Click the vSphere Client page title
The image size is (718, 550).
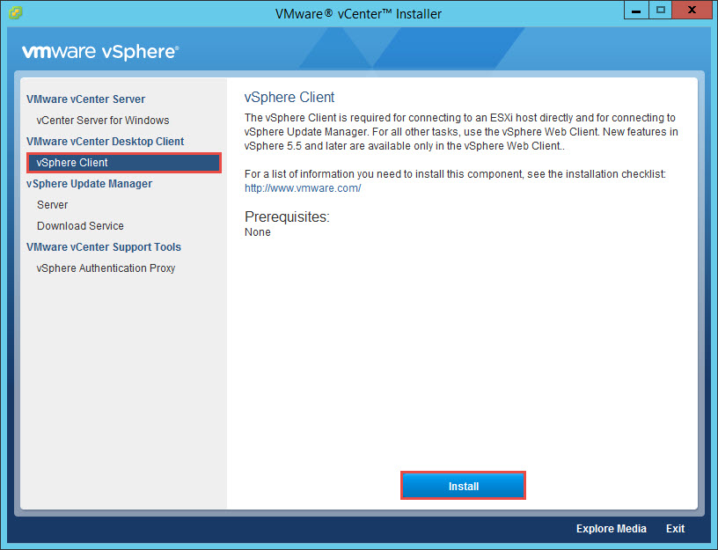point(289,97)
